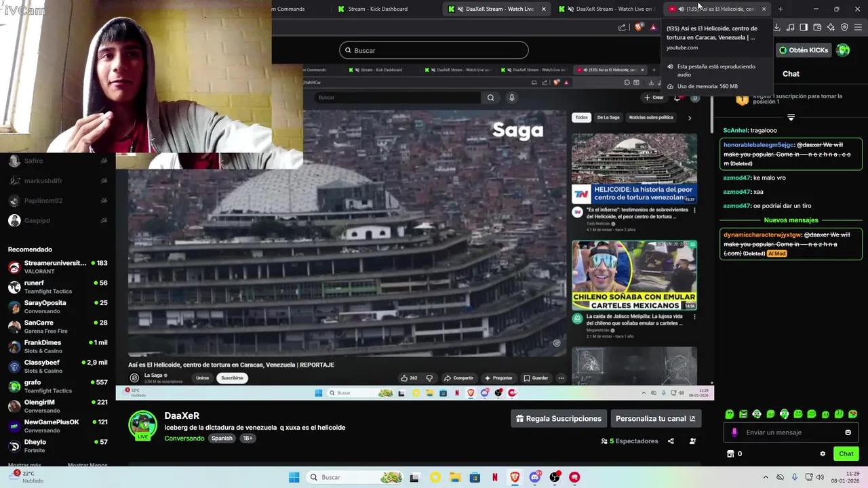Click the Windows taskbar Buscar search box

coord(355,477)
